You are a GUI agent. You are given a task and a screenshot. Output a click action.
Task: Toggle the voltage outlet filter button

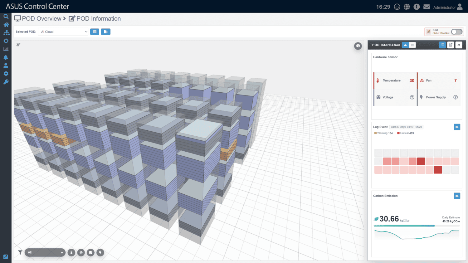(91, 253)
